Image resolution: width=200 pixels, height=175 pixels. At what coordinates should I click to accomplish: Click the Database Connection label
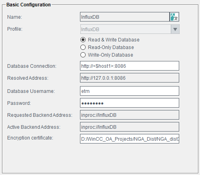click(32, 66)
